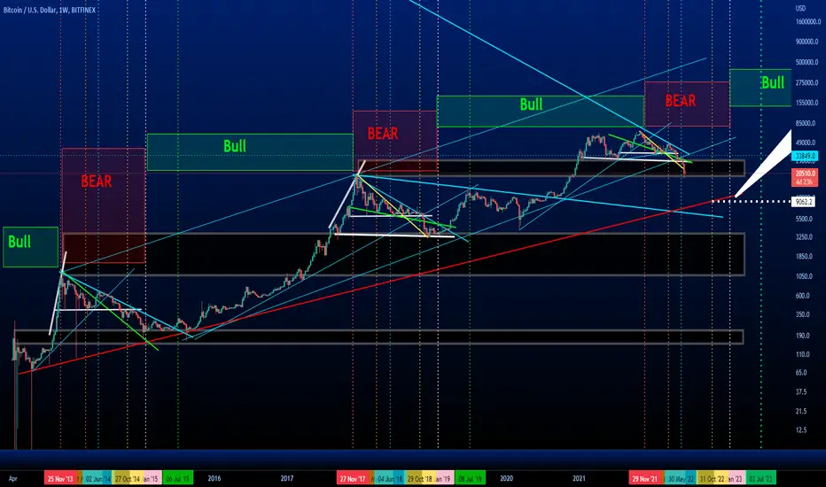The height and width of the screenshot is (487, 826).
Task: Click the 37.5 price axis value
Action: coord(801,391)
